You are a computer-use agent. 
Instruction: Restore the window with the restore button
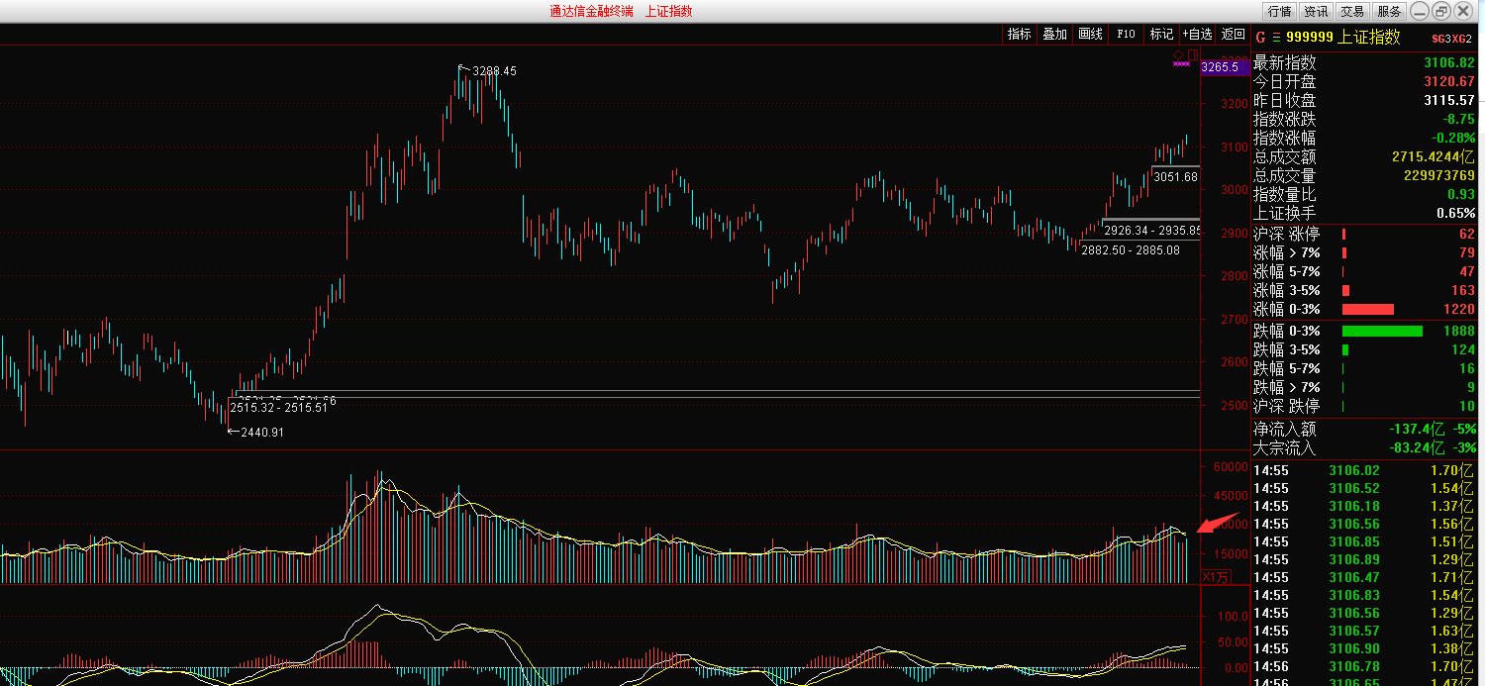(1440, 11)
